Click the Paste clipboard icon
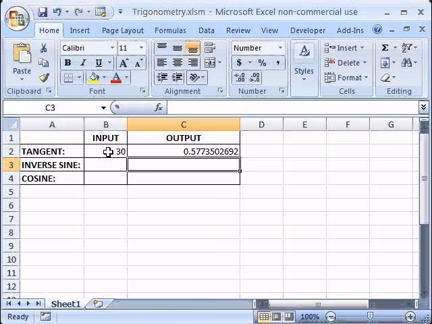 22,53
